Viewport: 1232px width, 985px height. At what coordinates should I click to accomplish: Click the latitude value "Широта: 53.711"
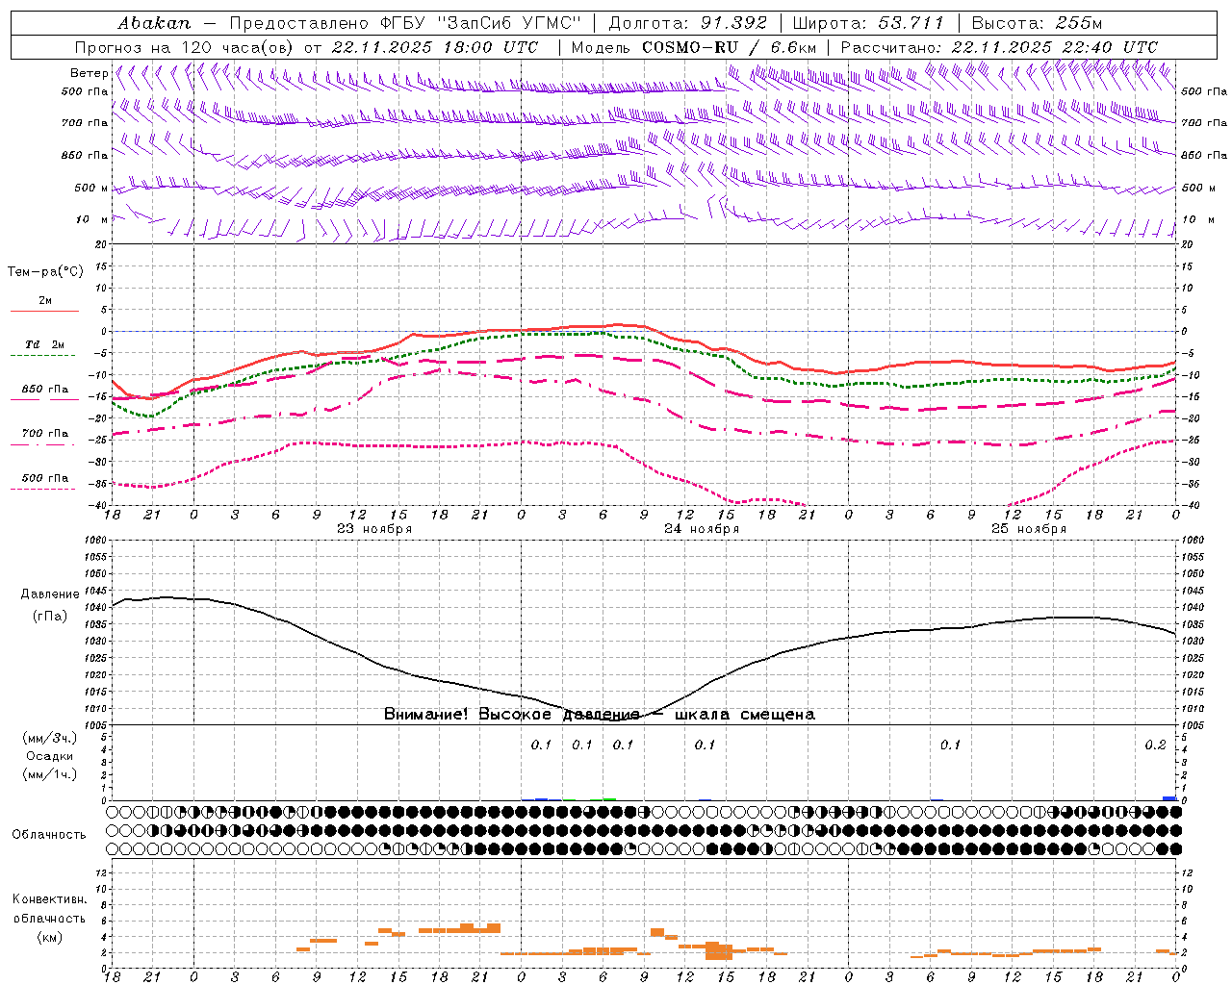click(x=868, y=22)
